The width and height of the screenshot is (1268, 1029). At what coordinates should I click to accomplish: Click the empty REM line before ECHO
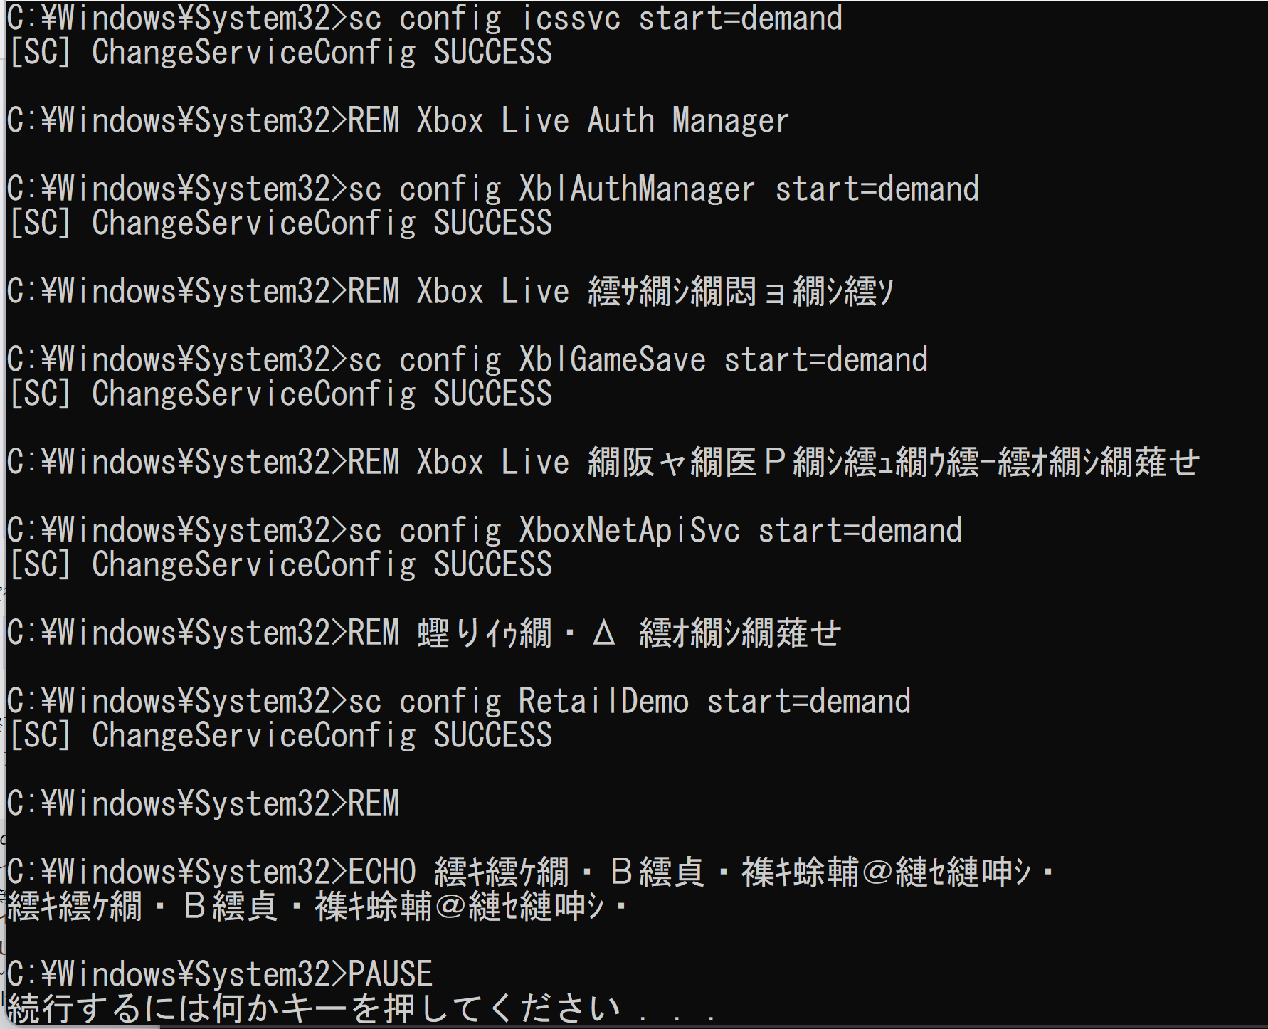(x=203, y=803)
